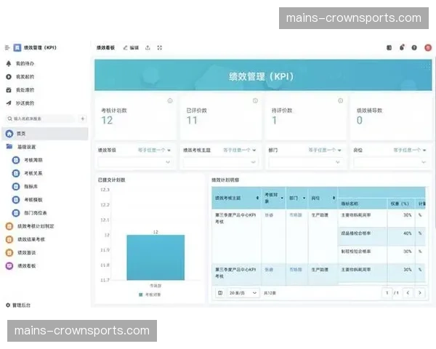The height and width of the screenshot is (349, 436).
Task: Go to previous page of table
Action: (408, 293)
